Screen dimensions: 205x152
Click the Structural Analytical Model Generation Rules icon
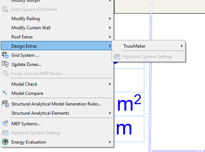point(5,104)
